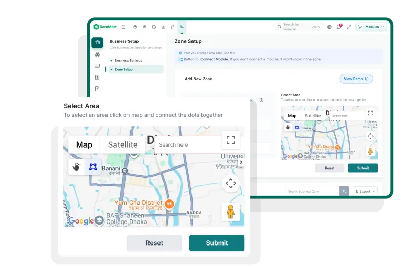Click fullscreen icon on the enlarged card's map
415x267 pixels.
[231, 140]
